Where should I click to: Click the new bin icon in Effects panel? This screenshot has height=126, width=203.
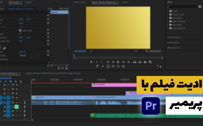(x=200, y=7)
